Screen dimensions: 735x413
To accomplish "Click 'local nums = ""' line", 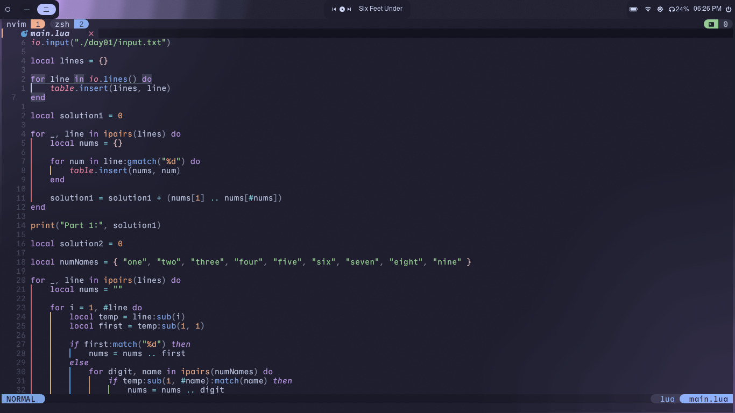I will click(86, 289).
